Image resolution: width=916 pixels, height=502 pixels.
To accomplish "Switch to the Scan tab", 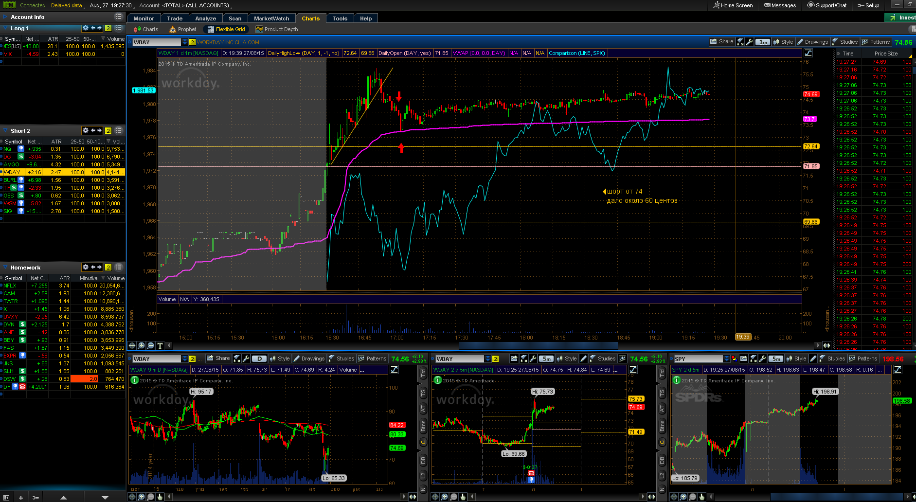I will tap(235, 18).
